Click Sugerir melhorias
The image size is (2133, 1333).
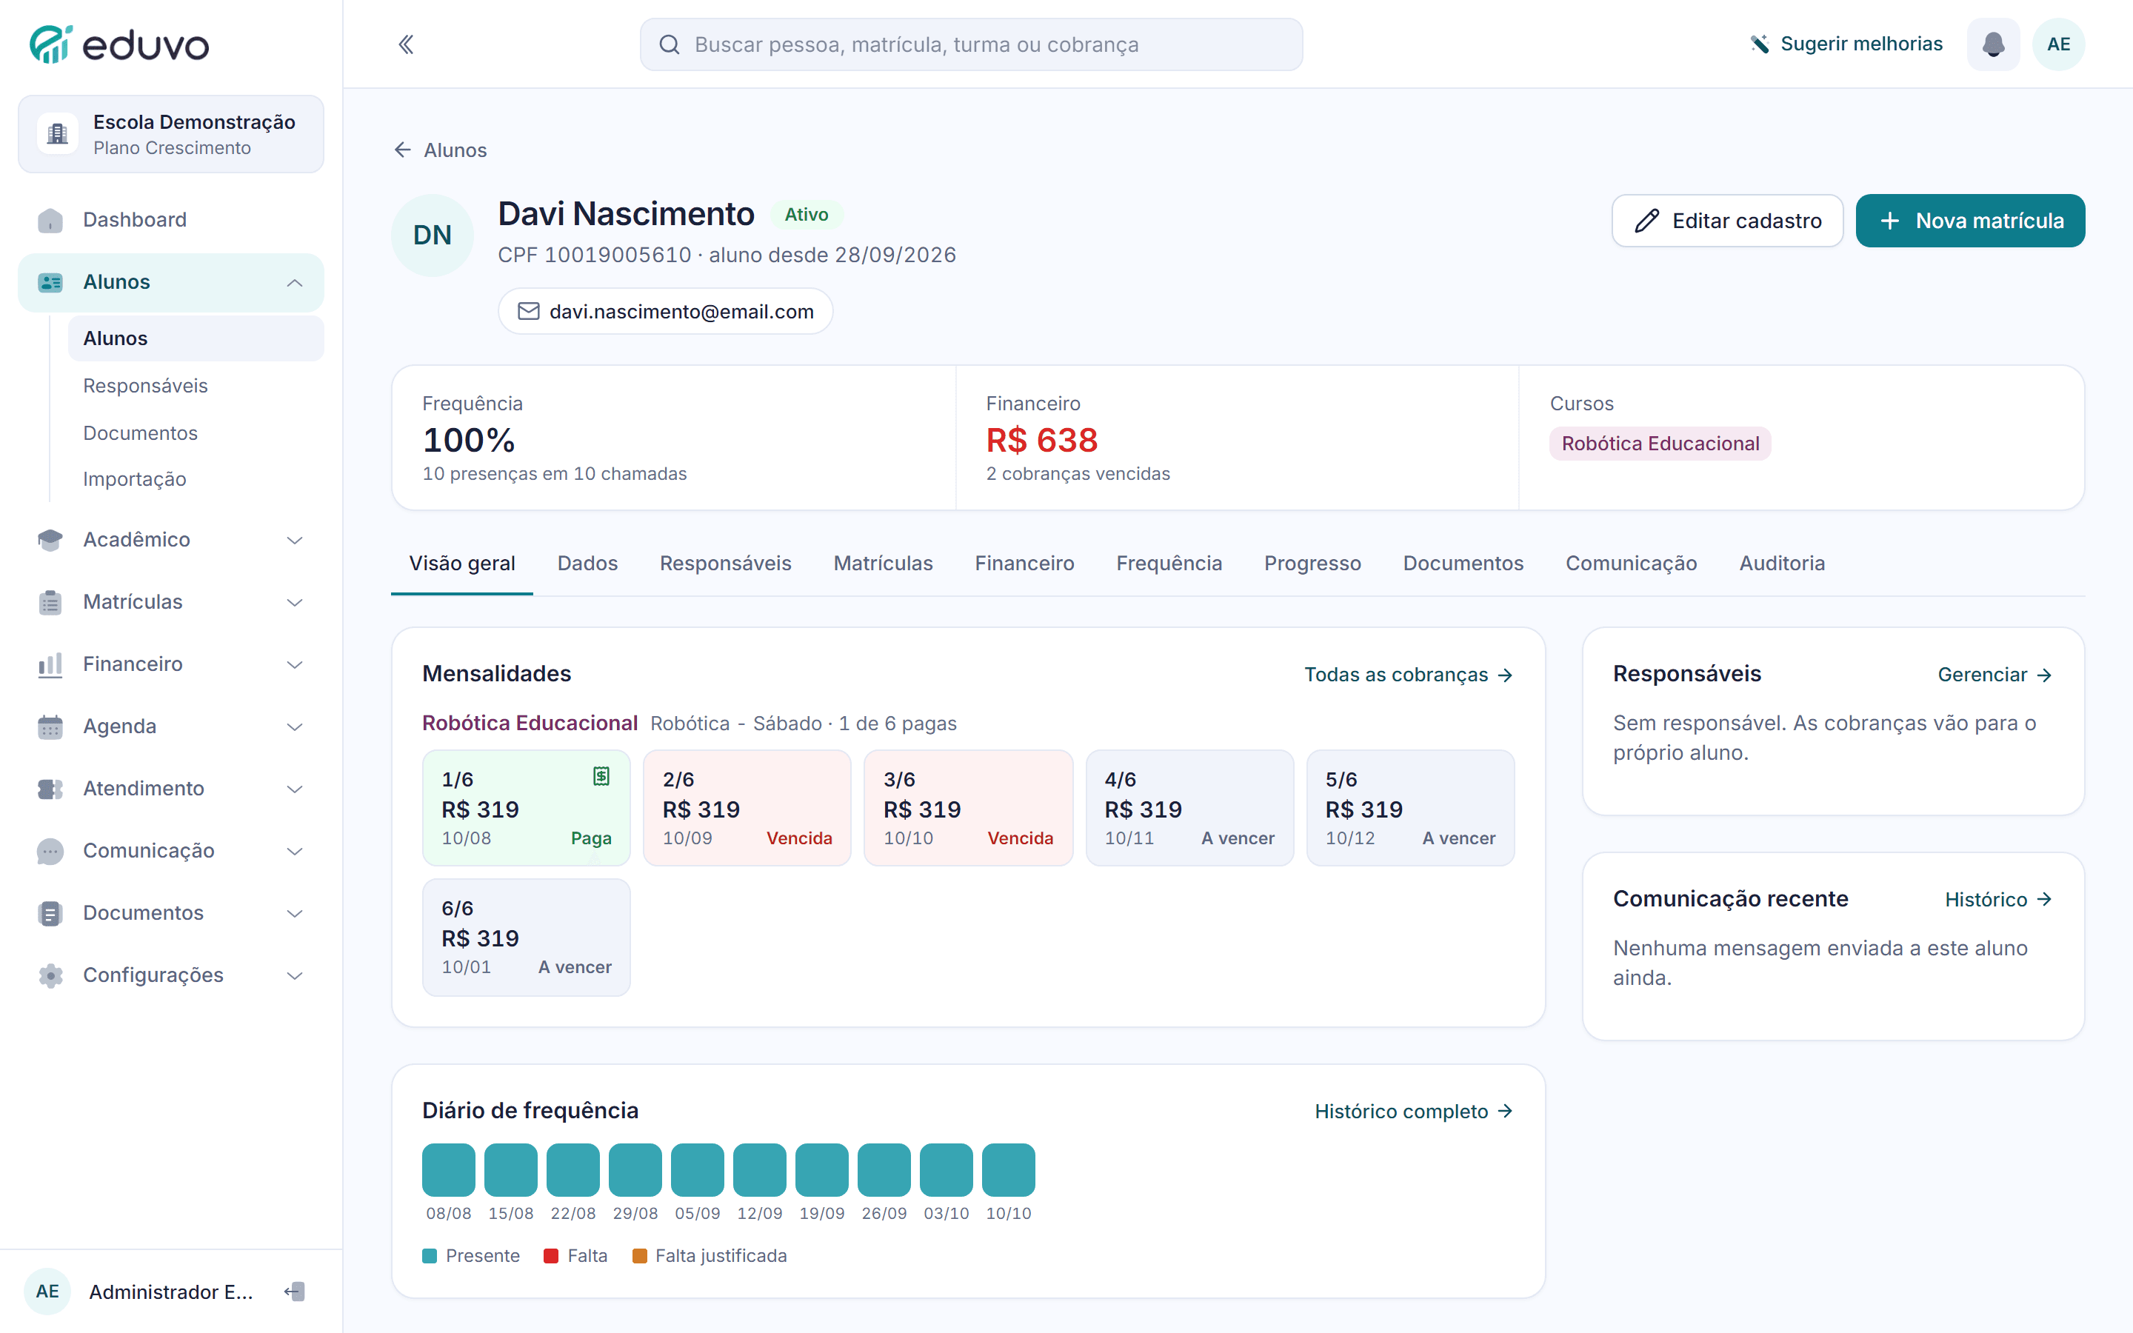pyautogui.click(x=1846, y=44)
